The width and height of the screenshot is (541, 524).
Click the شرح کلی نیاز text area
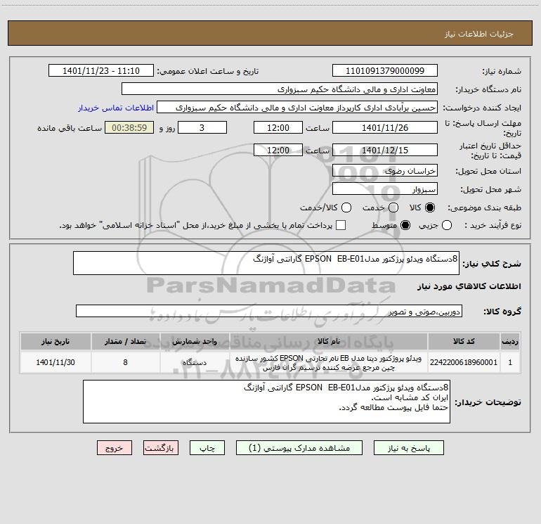266,263
